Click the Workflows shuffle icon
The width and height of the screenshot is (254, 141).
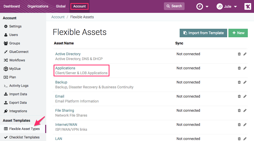[x=6, y=60]
